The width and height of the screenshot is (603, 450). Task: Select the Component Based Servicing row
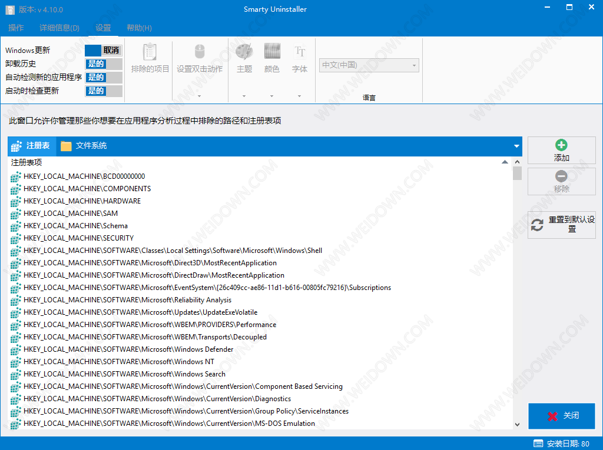tap(260, 386)
